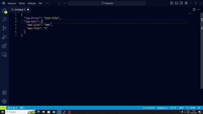Click the minimap preview
Viewport: 203px width, 114px height.
click(x=190, y=13)
